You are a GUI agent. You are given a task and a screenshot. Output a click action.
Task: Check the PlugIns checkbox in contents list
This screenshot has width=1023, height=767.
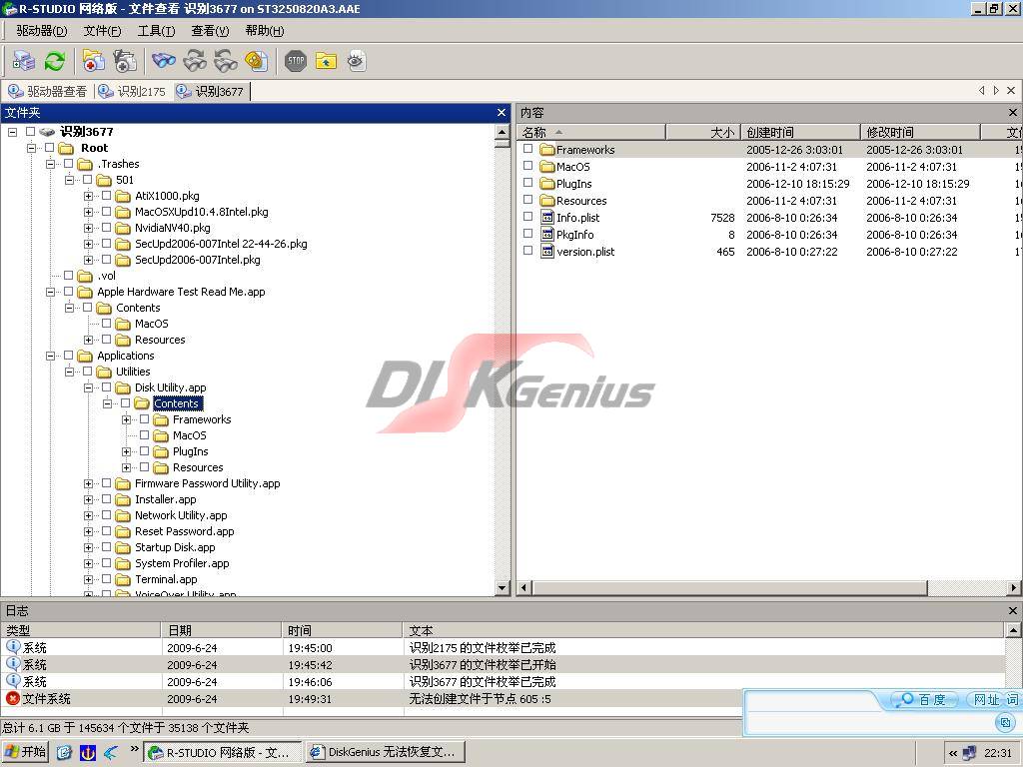tap(527, 183)
